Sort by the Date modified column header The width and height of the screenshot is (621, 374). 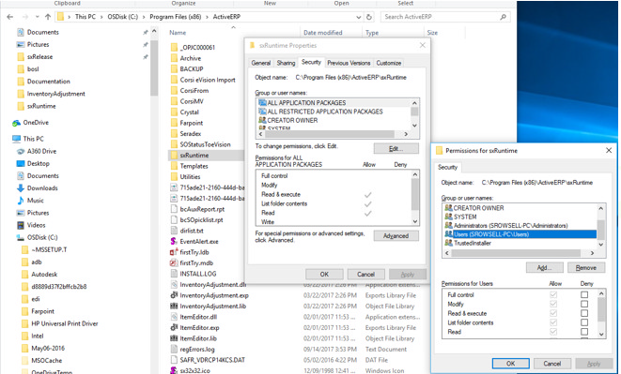(323, 33)
